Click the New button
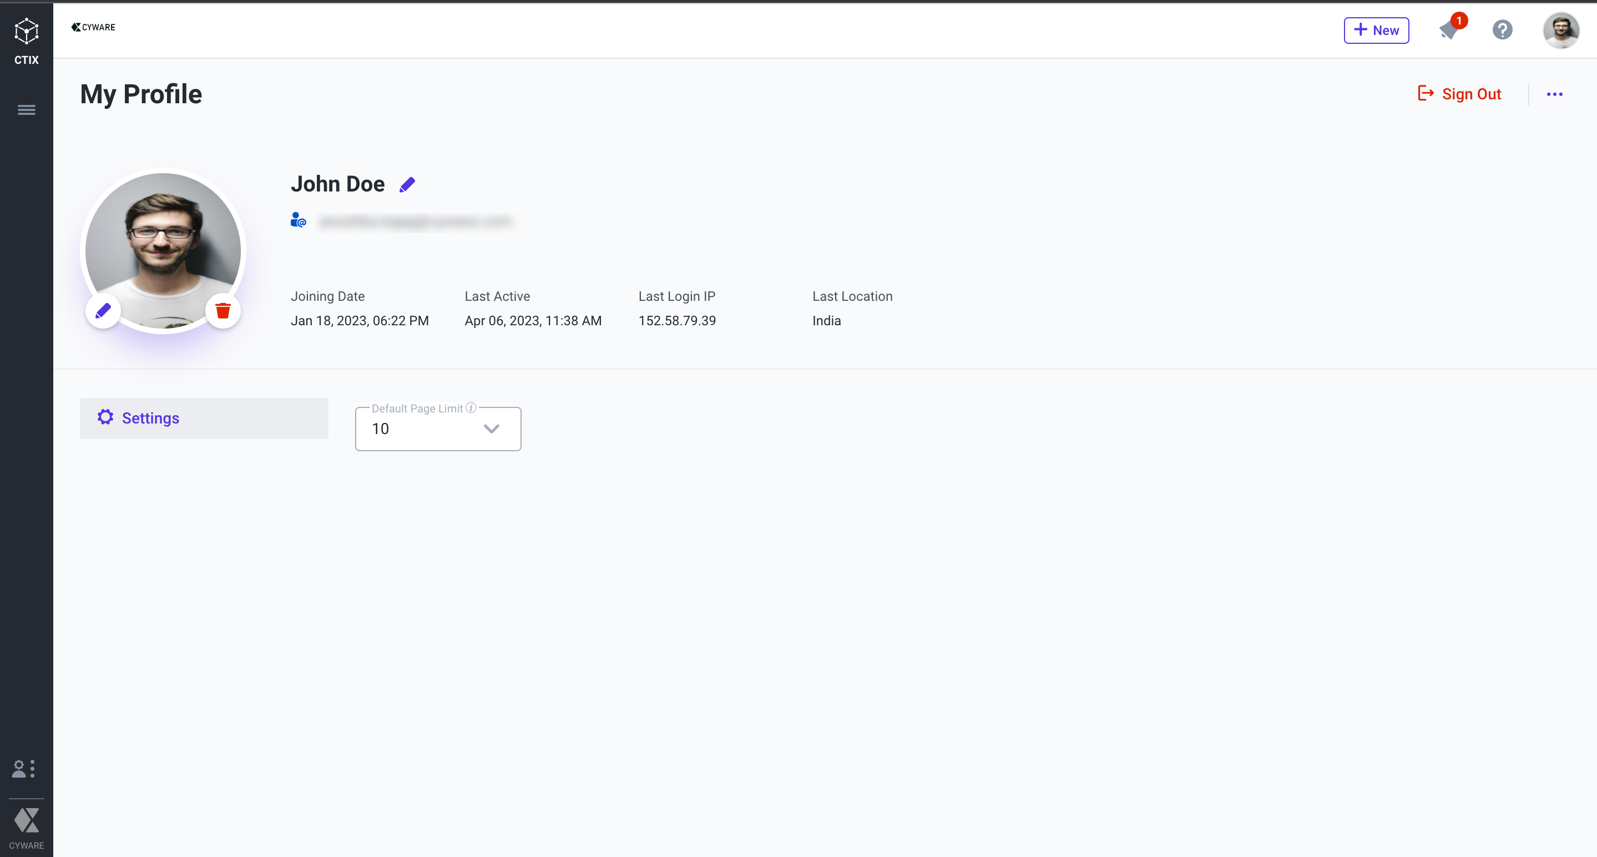 point(1376,31)
